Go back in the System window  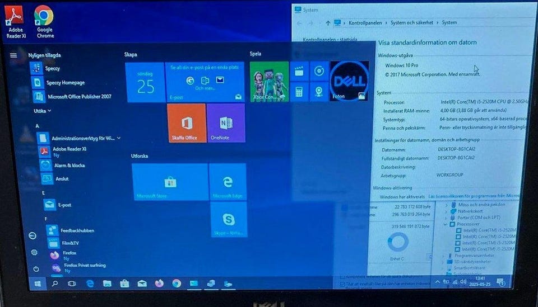299,23
